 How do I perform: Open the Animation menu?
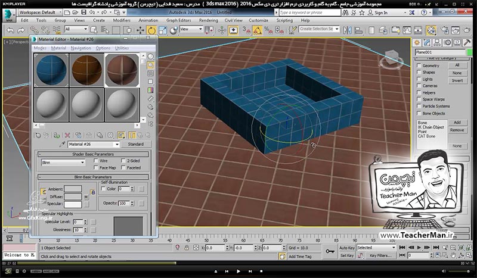(148, 20)
